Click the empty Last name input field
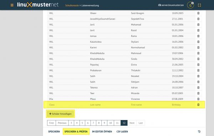Image resolution: width=214 pixels, height=136 pixels. pyautogui.click(x=109, y=105)
